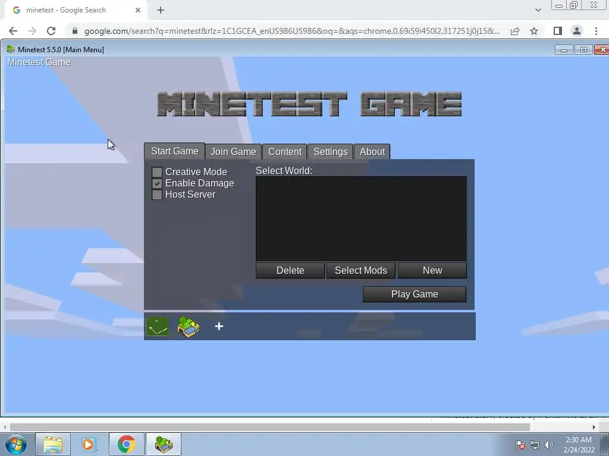Create a New world
This screenshot has width=609, height=456.
pos(432,270)
